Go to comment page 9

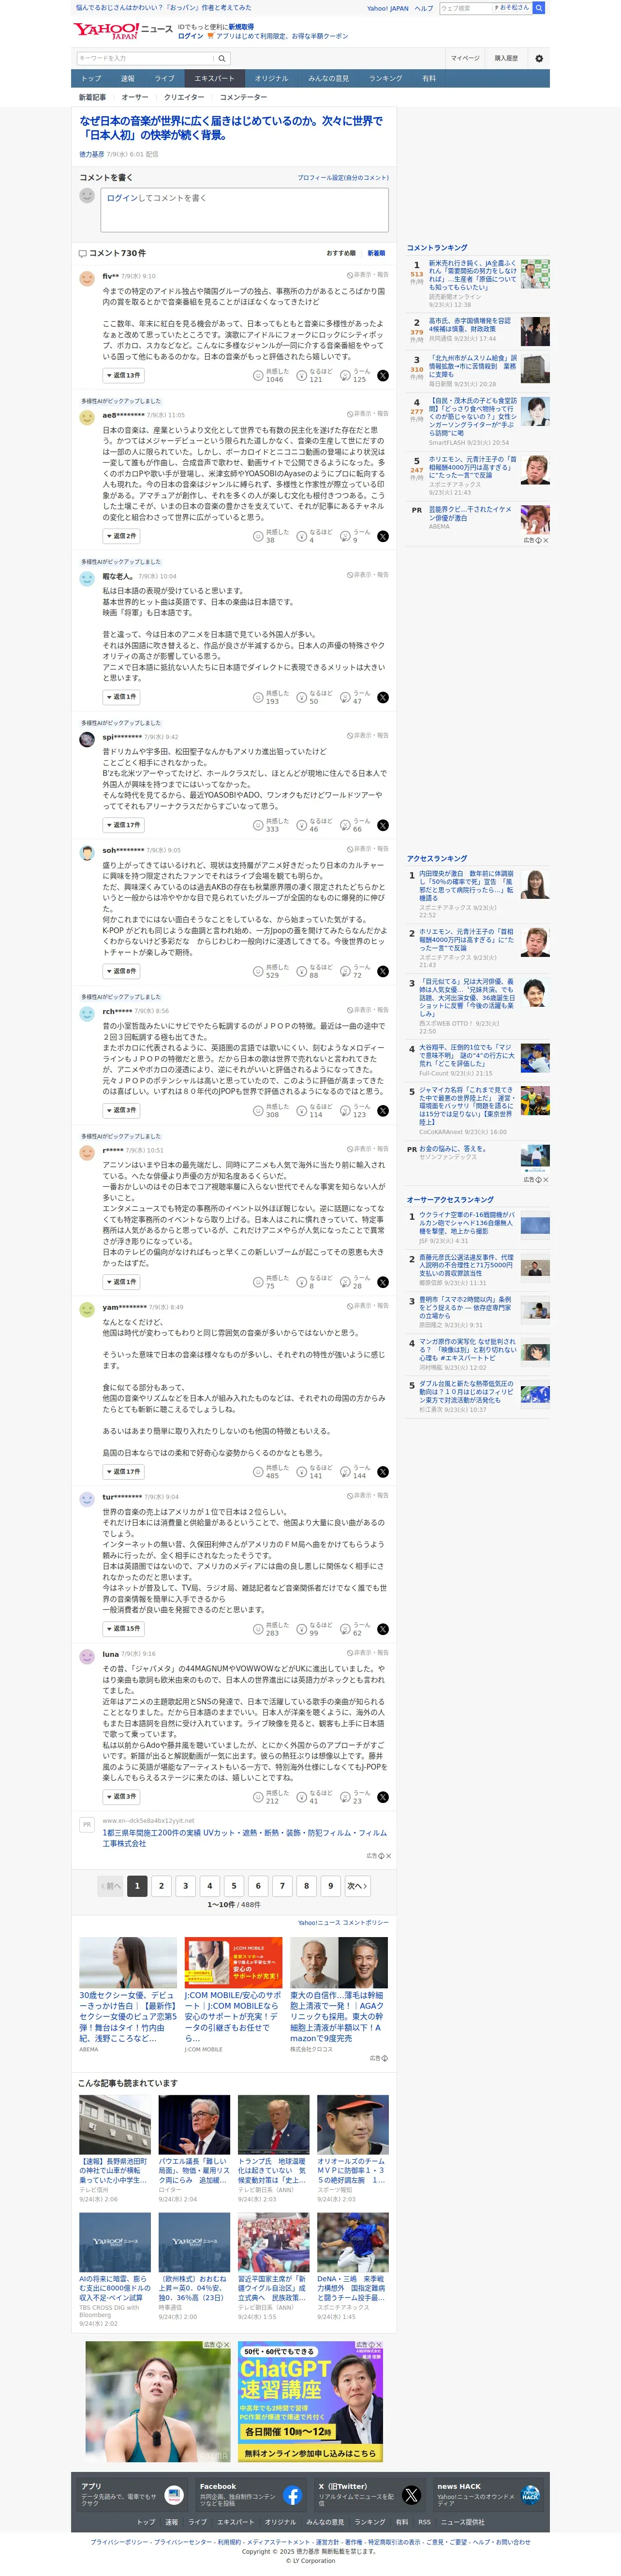[x=331, y=1886]
